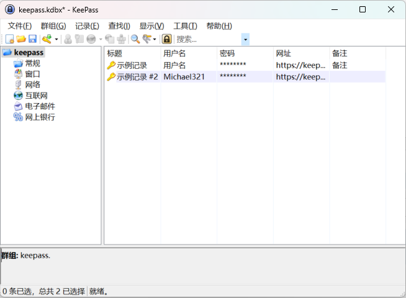The height and width of the screenshot is (298, 406).
Task: Sort entries by 密码 column header
Action: (x=245, y=53)
